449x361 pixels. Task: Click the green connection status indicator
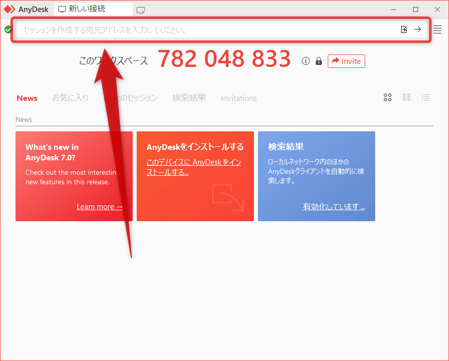point(8,29)
